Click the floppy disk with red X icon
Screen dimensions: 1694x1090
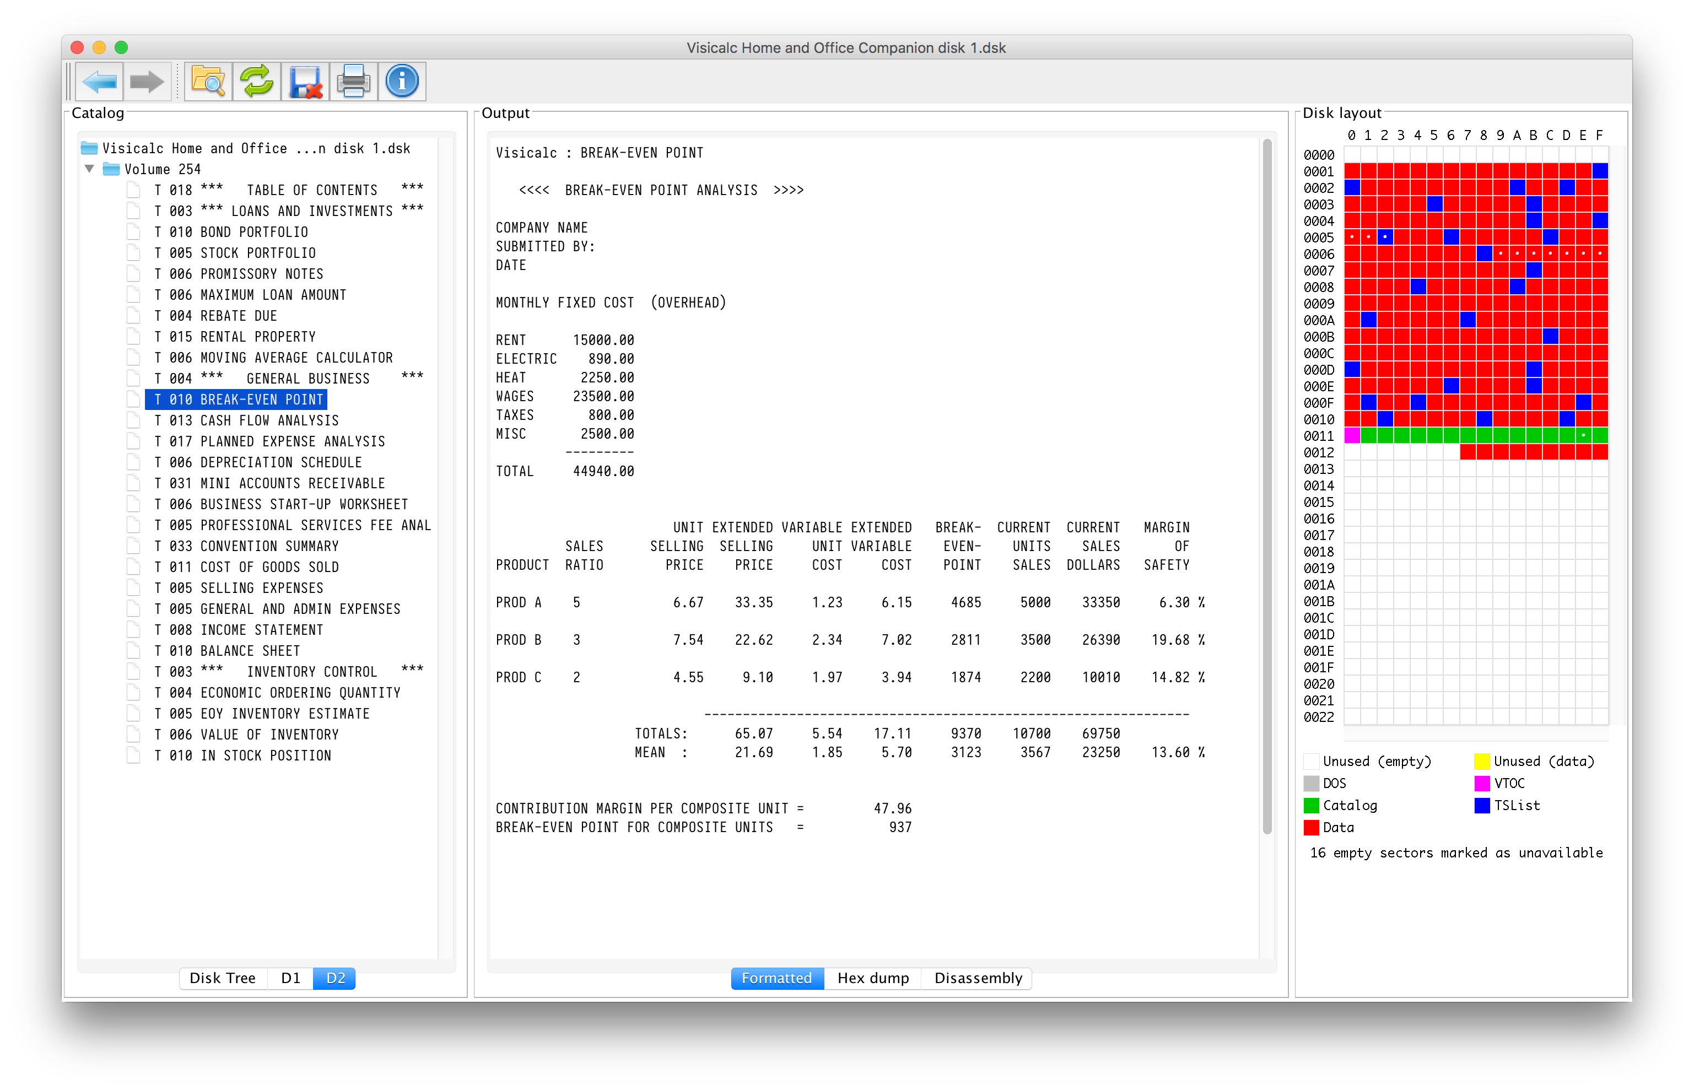305,82
